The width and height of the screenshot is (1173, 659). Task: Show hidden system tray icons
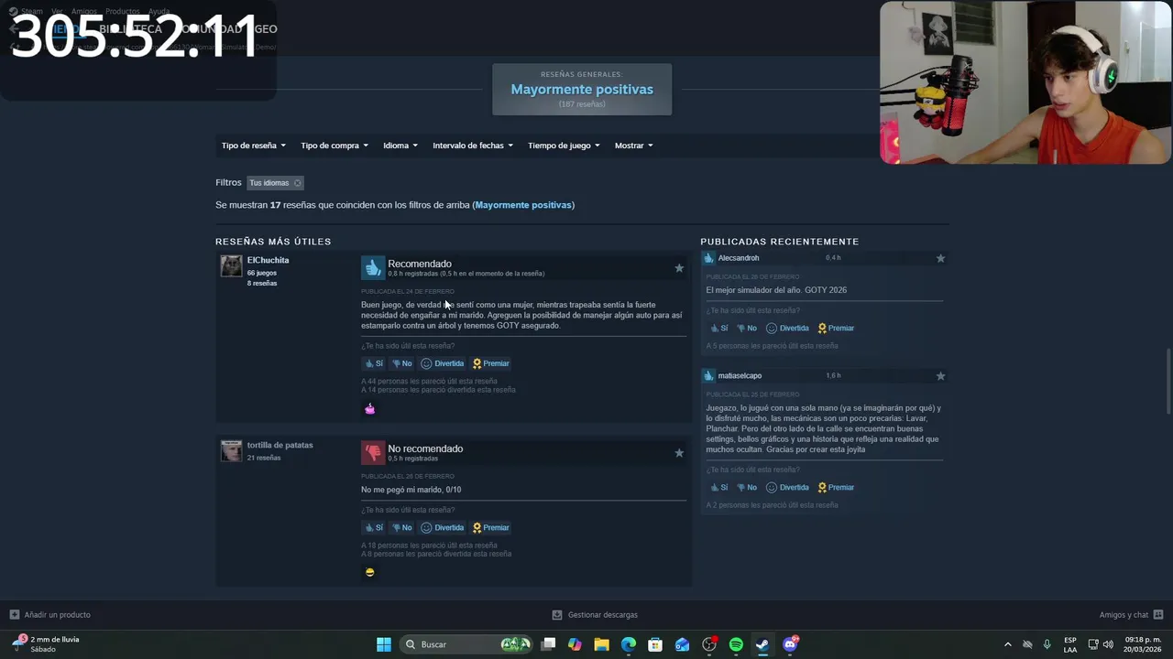coord(1008,644)
